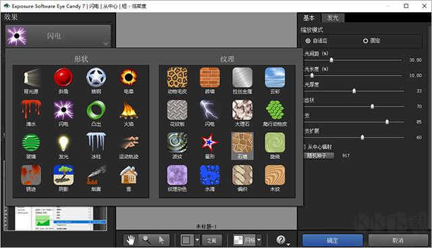Image resolution: width=432 pixels, height=248 pixels.
Task: Click the random seed value 917
Action: (x=346, y=156)
